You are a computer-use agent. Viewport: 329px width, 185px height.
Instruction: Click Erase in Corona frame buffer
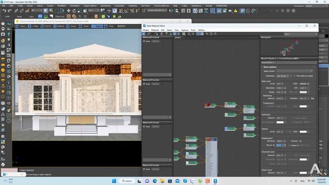click(71, 26)
